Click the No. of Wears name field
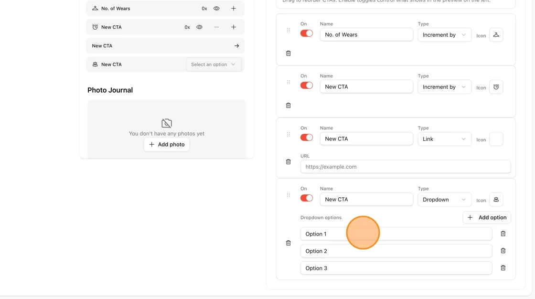Viewport: 535px width, 299px height. pos(366,34)
